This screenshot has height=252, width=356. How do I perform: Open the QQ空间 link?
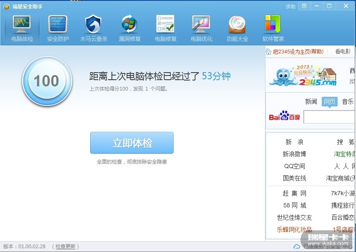[294, 166]
